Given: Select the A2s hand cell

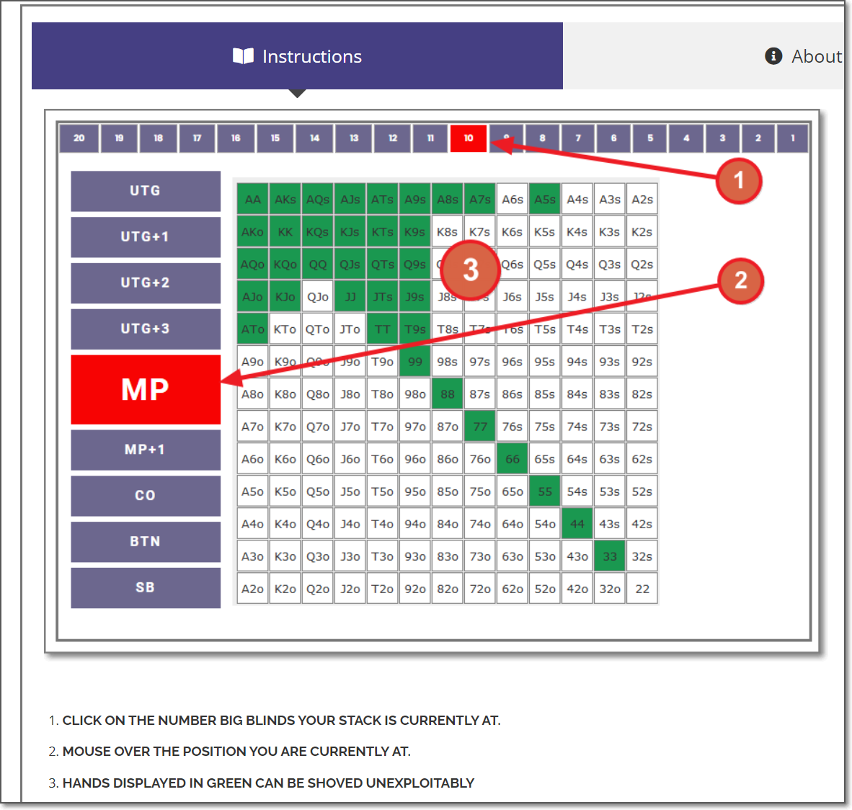Looking at the screenshot, I should [x=642, y=198].
